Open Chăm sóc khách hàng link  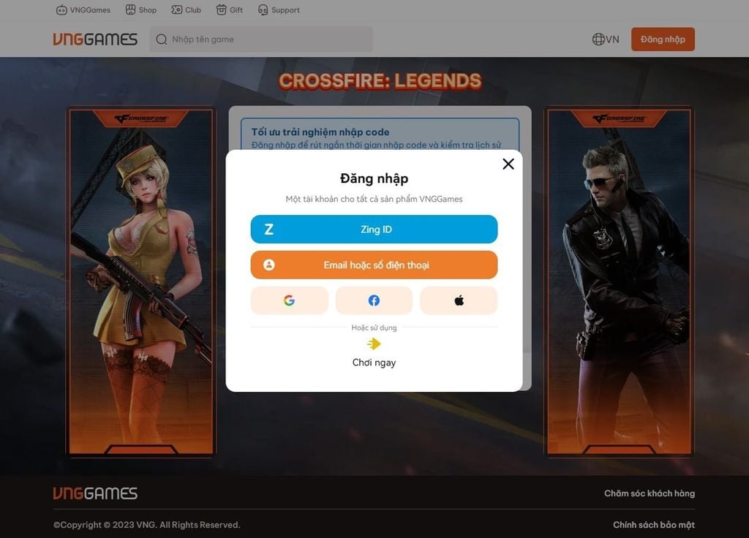[x=649, y=493]
